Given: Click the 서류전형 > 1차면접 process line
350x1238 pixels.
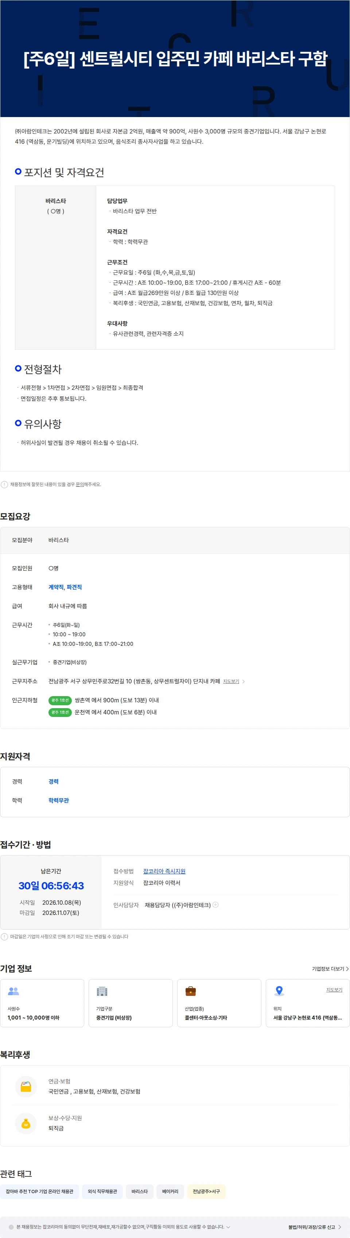Looking at the screenshot, I should tap(82, 388).
